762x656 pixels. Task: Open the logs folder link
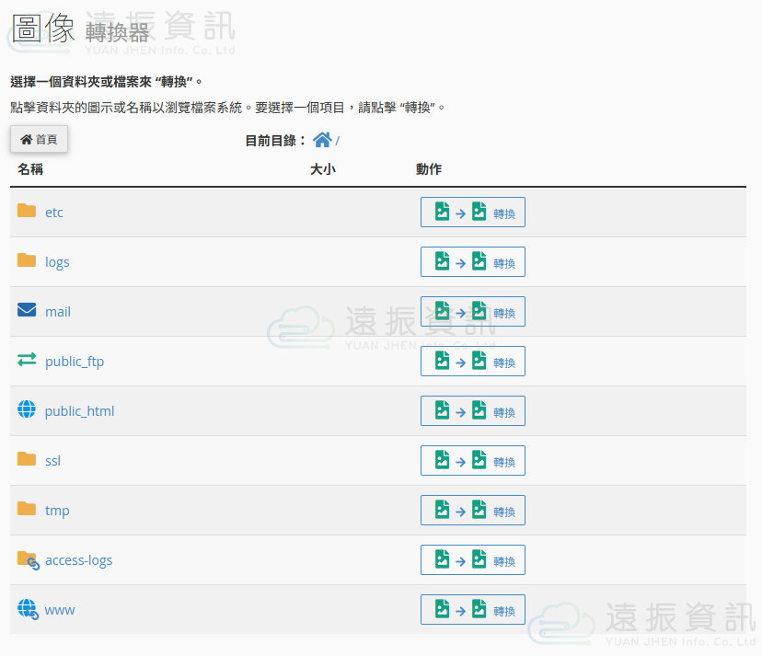pos(57,262)
